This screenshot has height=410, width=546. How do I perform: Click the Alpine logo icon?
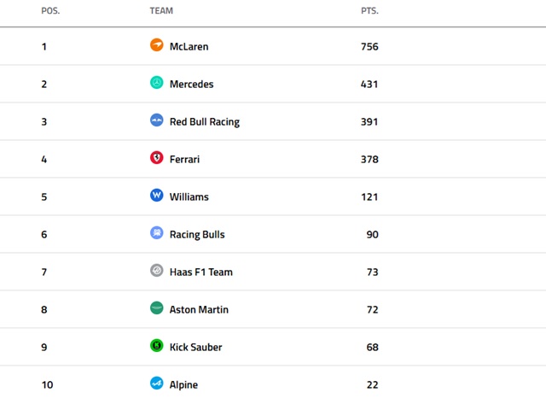[x=156, y=384]
